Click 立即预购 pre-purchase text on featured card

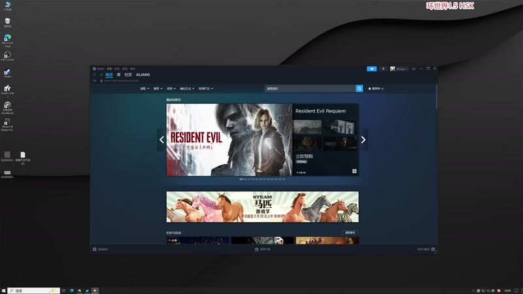(x=304, y=156)
